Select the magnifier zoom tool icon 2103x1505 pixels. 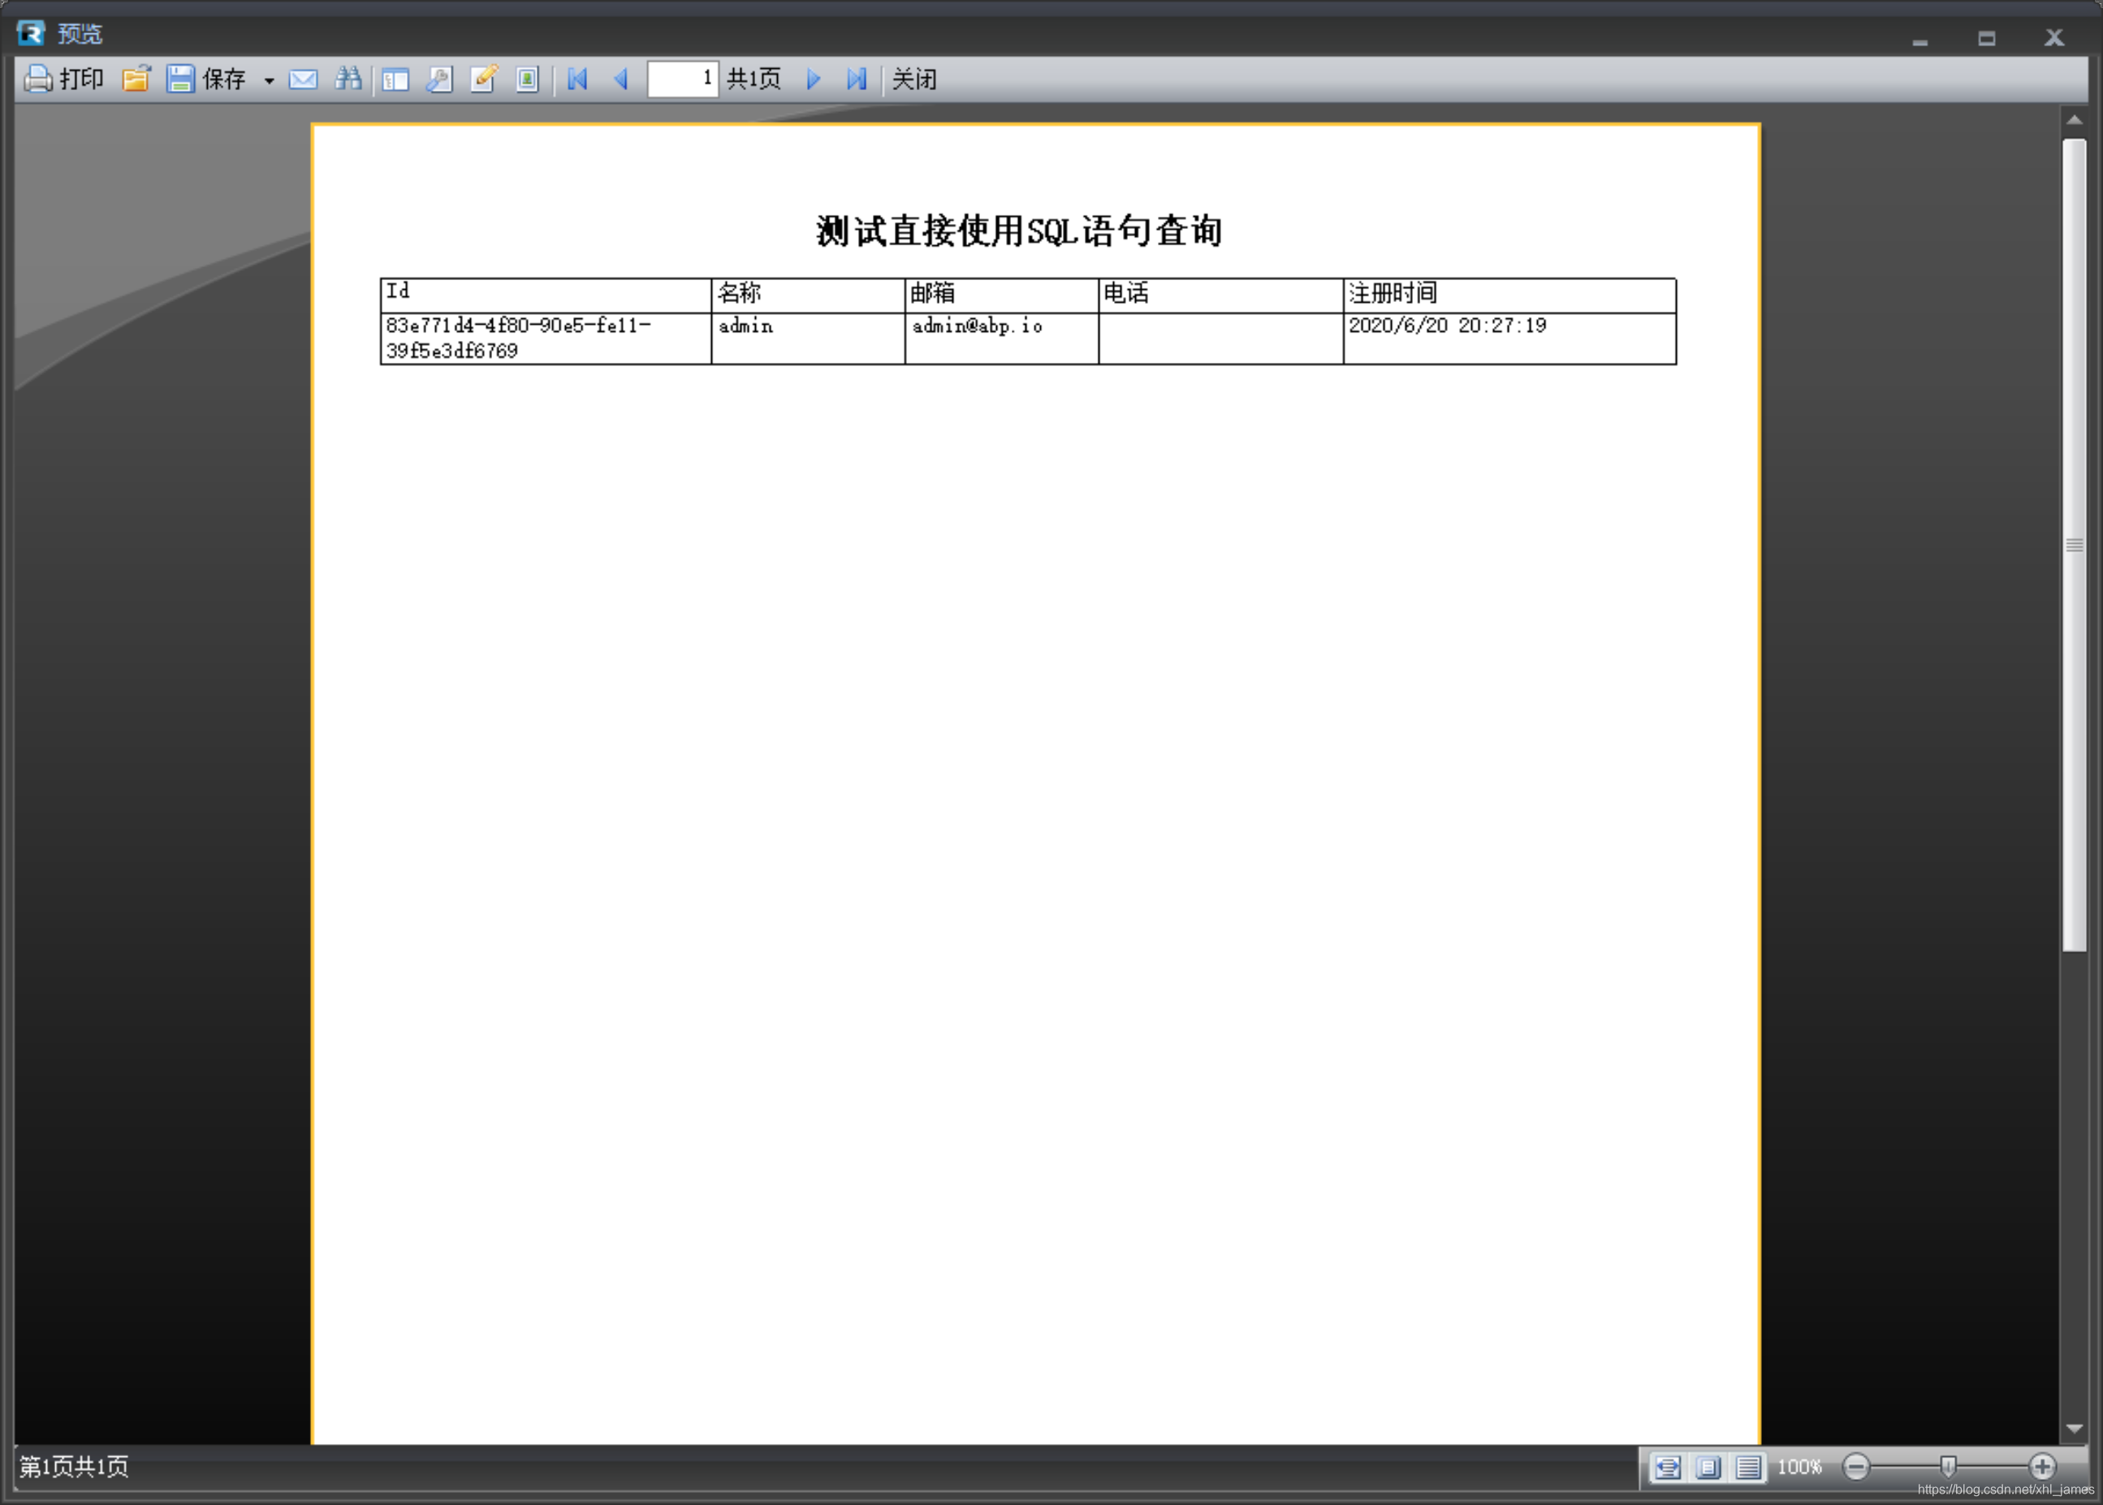(439, 80)
